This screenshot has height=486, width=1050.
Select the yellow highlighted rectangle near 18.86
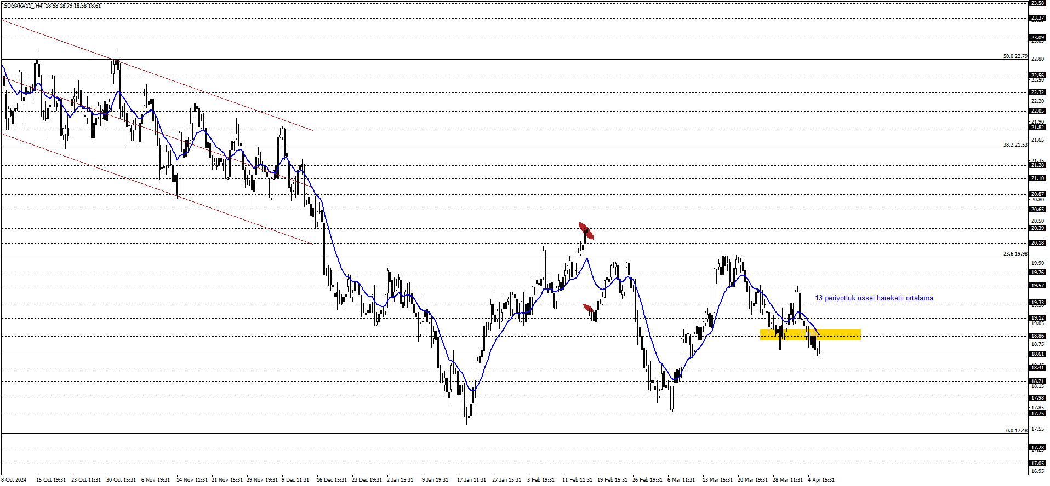(x=811, y=335)
